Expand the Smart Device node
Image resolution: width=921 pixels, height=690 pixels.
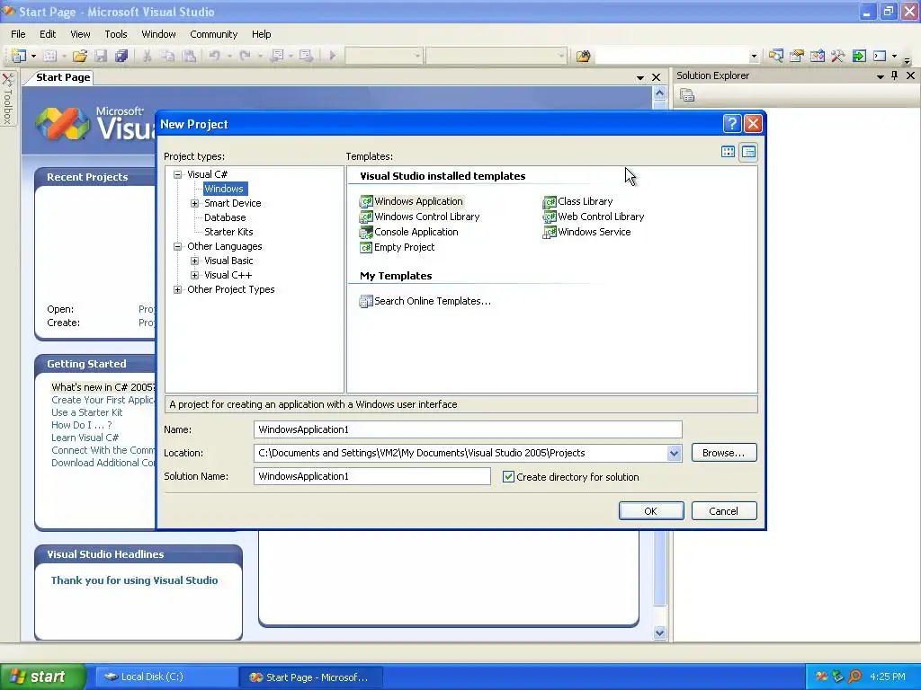194,203
